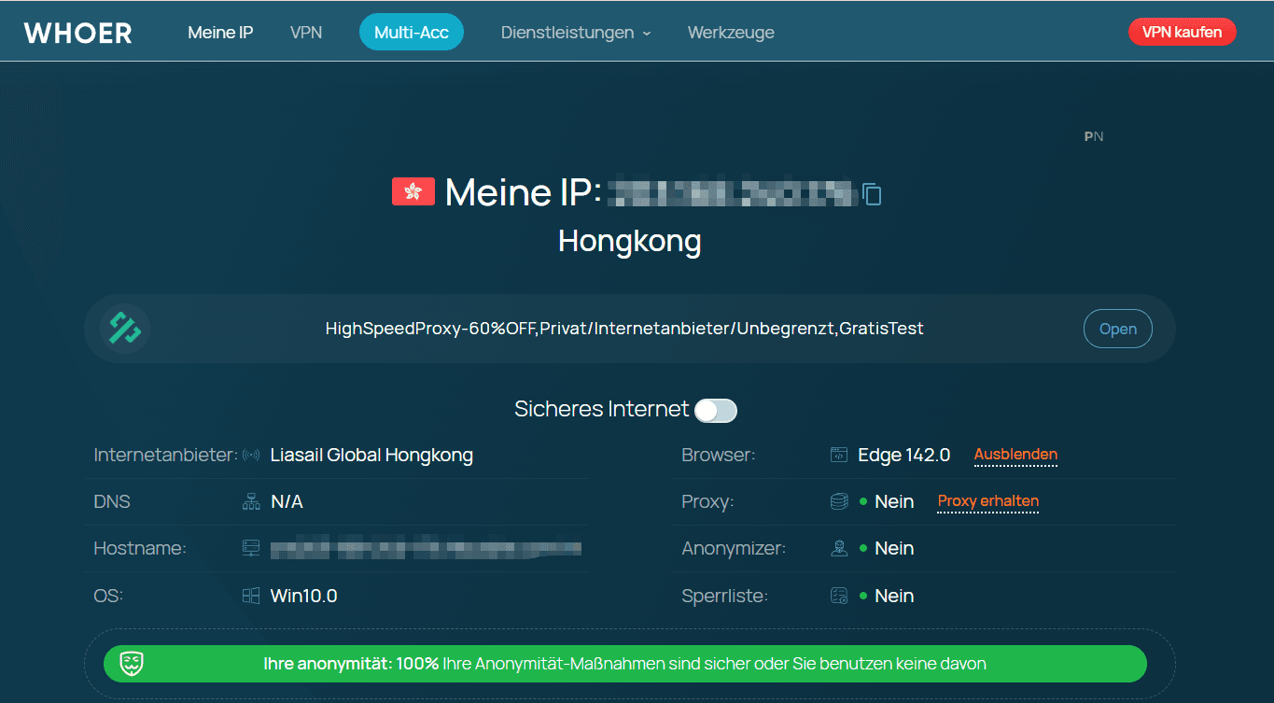Viewport: 1274px width, 703px height.
Task: Click the Edge browser window icon
Action: (x=839, y=456)
